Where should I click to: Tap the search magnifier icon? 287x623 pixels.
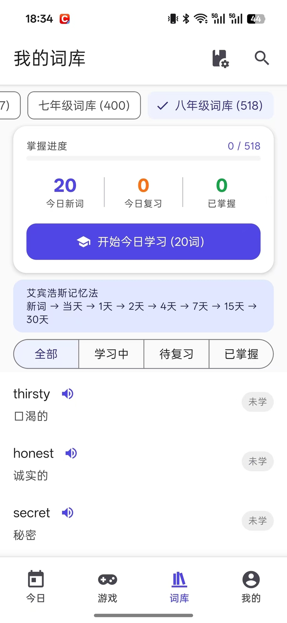click(262, 58)
